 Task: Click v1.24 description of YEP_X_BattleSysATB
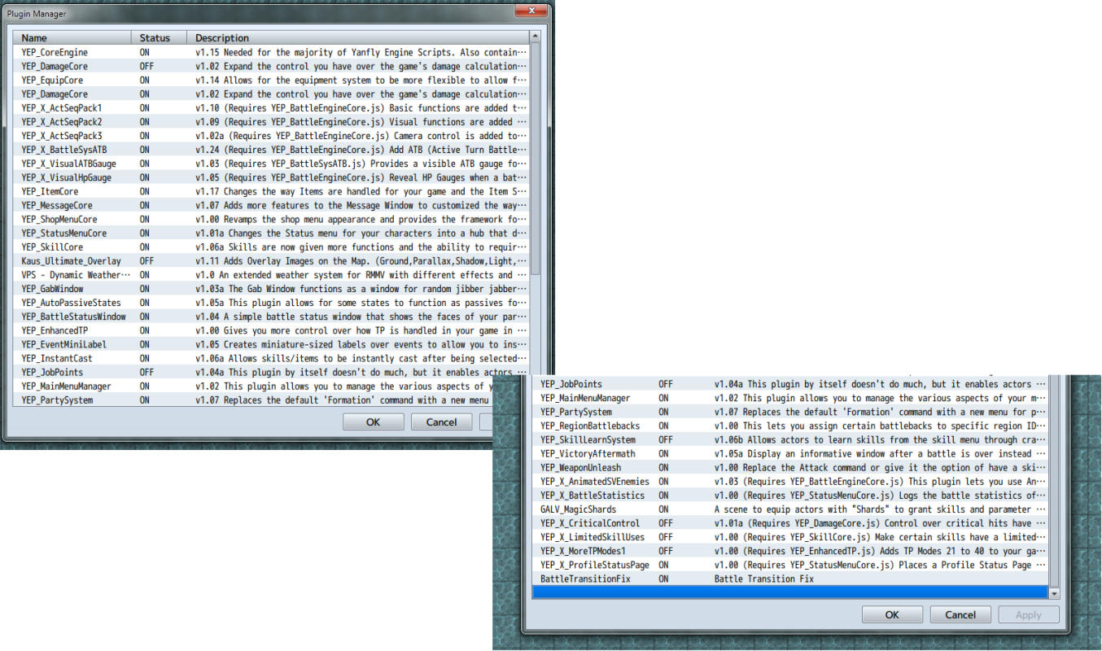(x=361, y=150)
